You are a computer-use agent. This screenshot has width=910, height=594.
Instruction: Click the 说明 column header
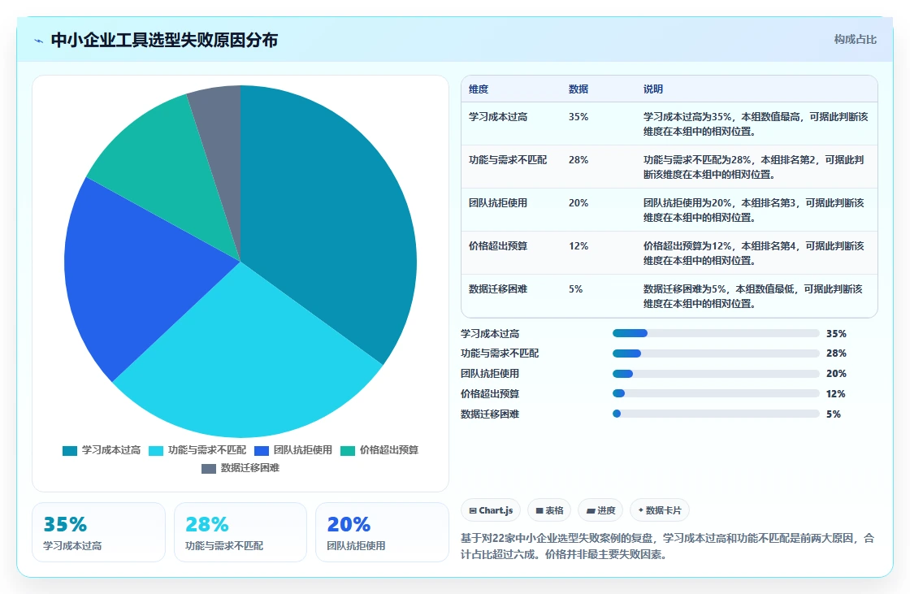coord(653,89)
